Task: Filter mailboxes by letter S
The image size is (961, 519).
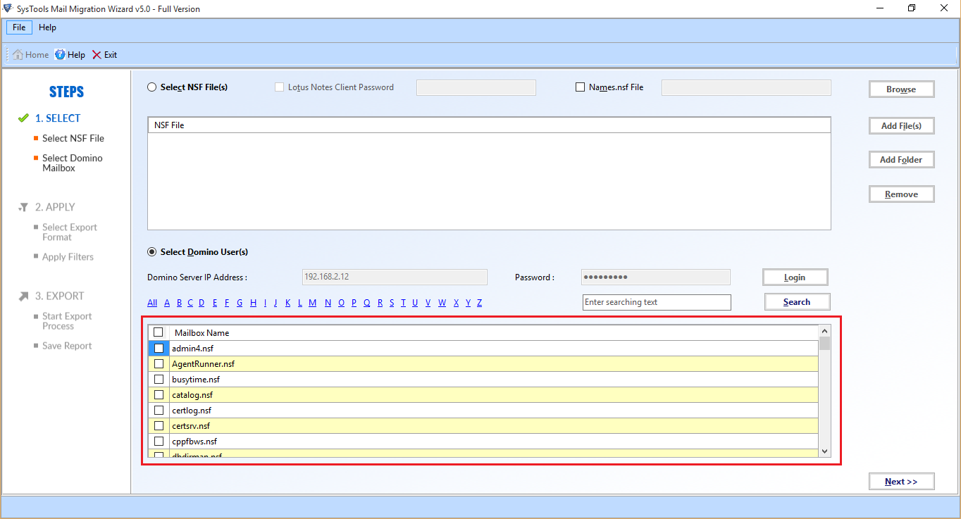Action: (x=392, y=303)
